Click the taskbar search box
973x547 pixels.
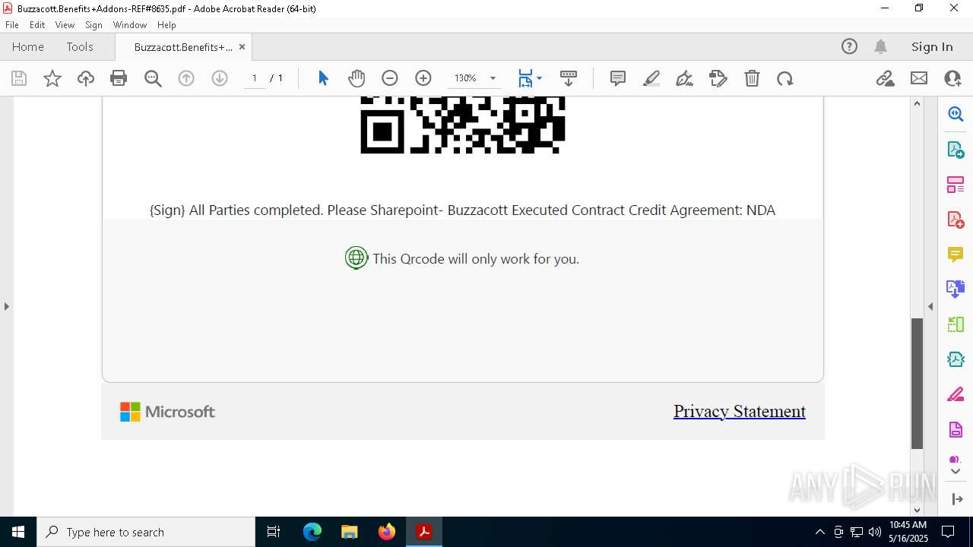click(x=146, y=532)
